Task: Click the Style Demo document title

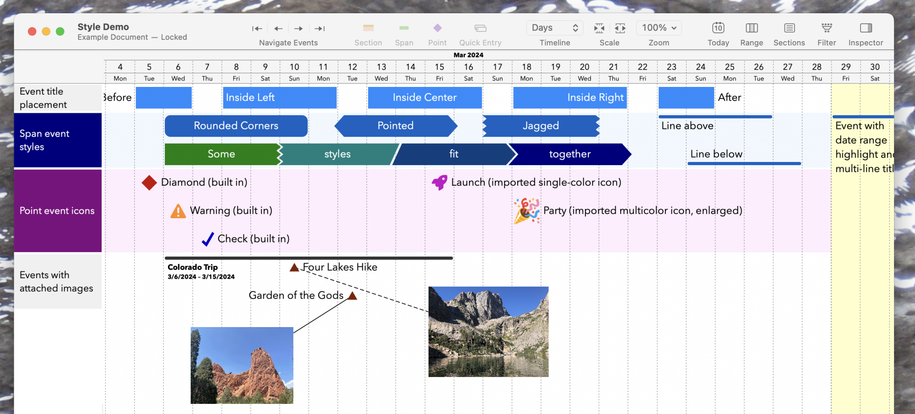Action: (x=103, y=27)
